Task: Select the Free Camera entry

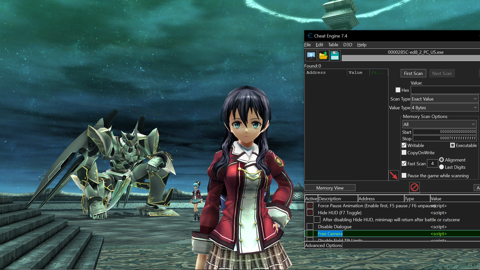Action: pyautogui.click(x=330, y=234)
